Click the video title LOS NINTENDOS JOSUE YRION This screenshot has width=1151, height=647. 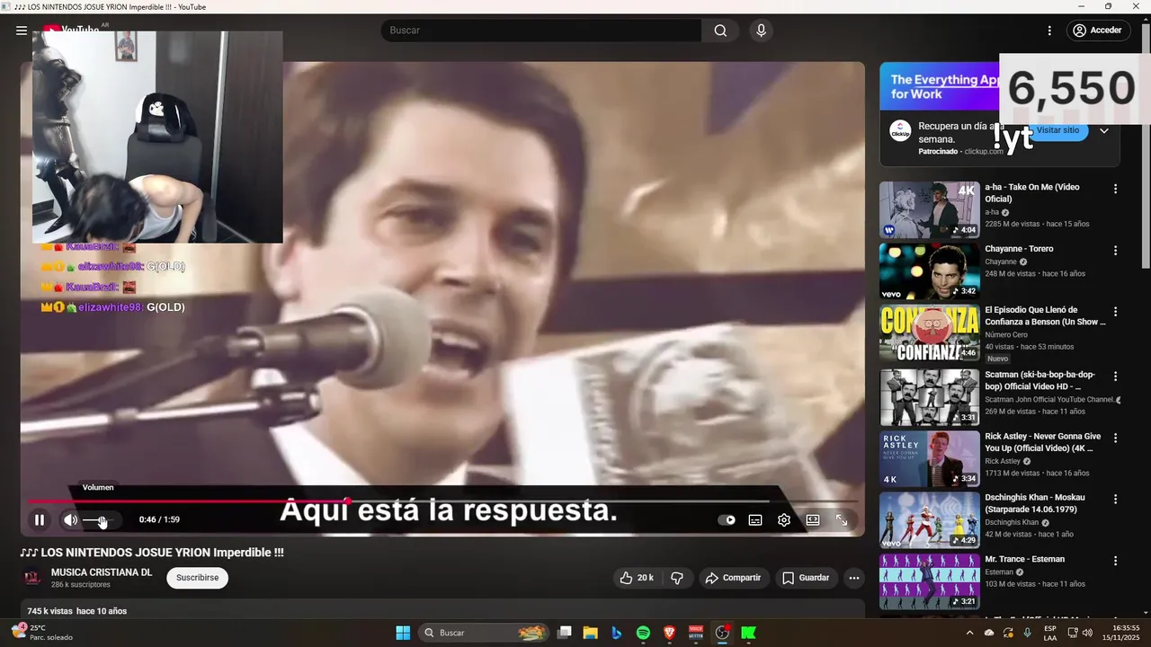click(152, 553)
